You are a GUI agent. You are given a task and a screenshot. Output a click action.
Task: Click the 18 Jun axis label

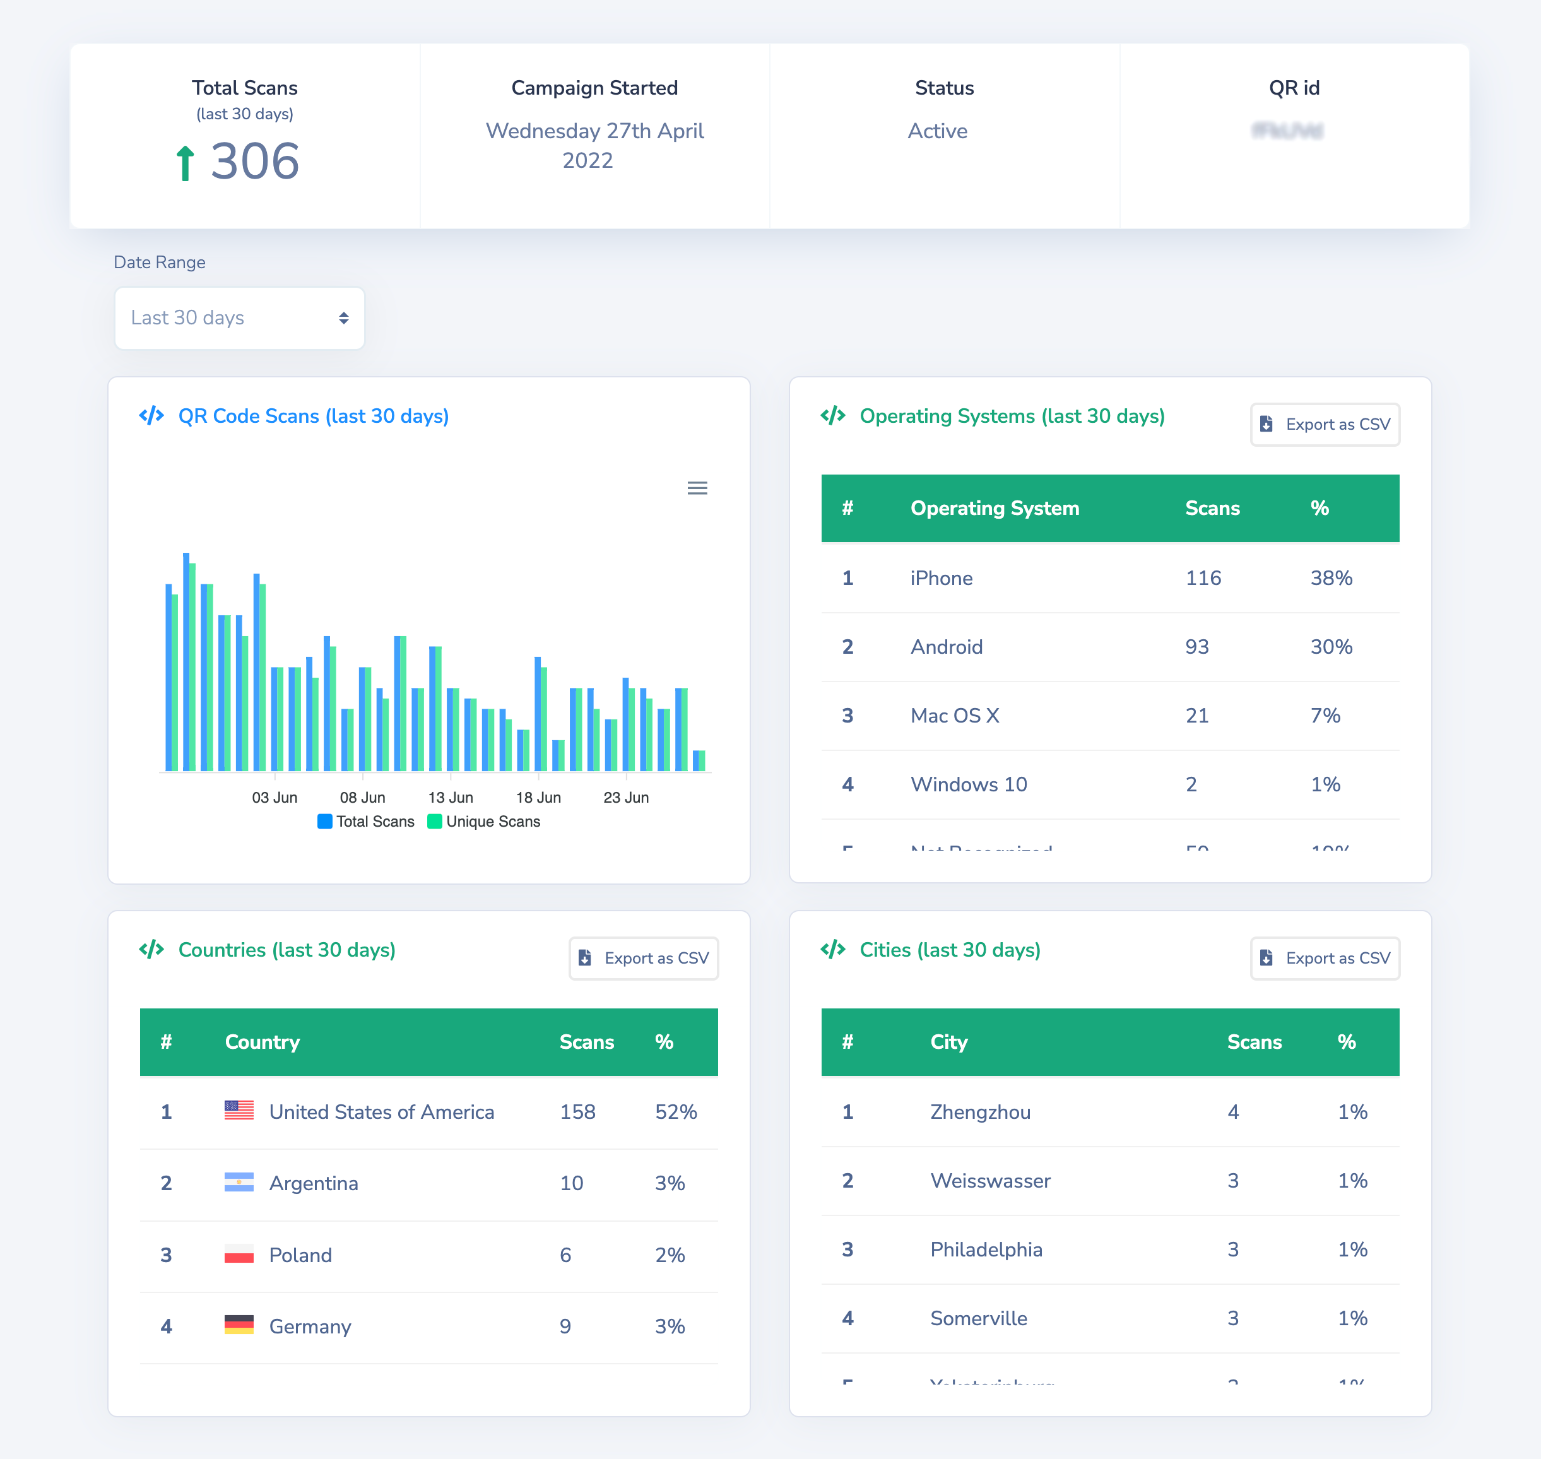point(538,797)
